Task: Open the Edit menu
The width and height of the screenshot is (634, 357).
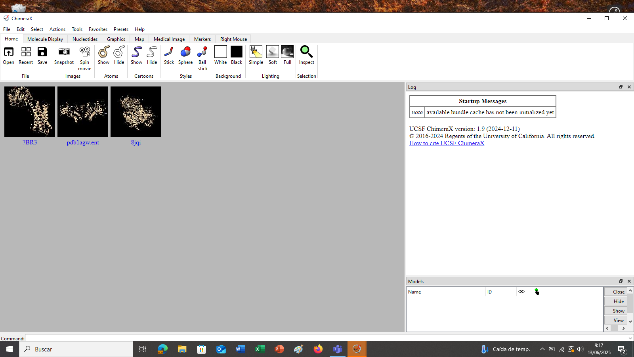Action: coord(21,29)
